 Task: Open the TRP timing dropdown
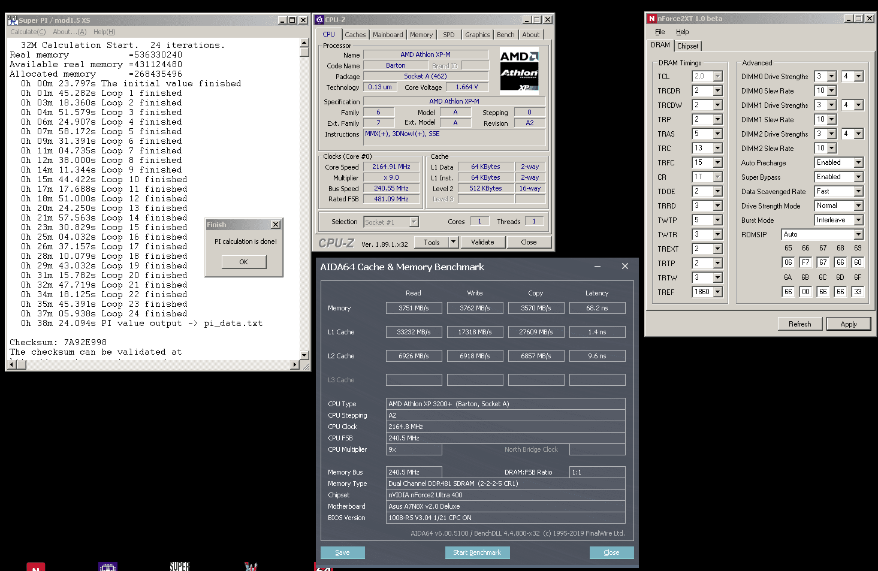(x=717, y=119)
